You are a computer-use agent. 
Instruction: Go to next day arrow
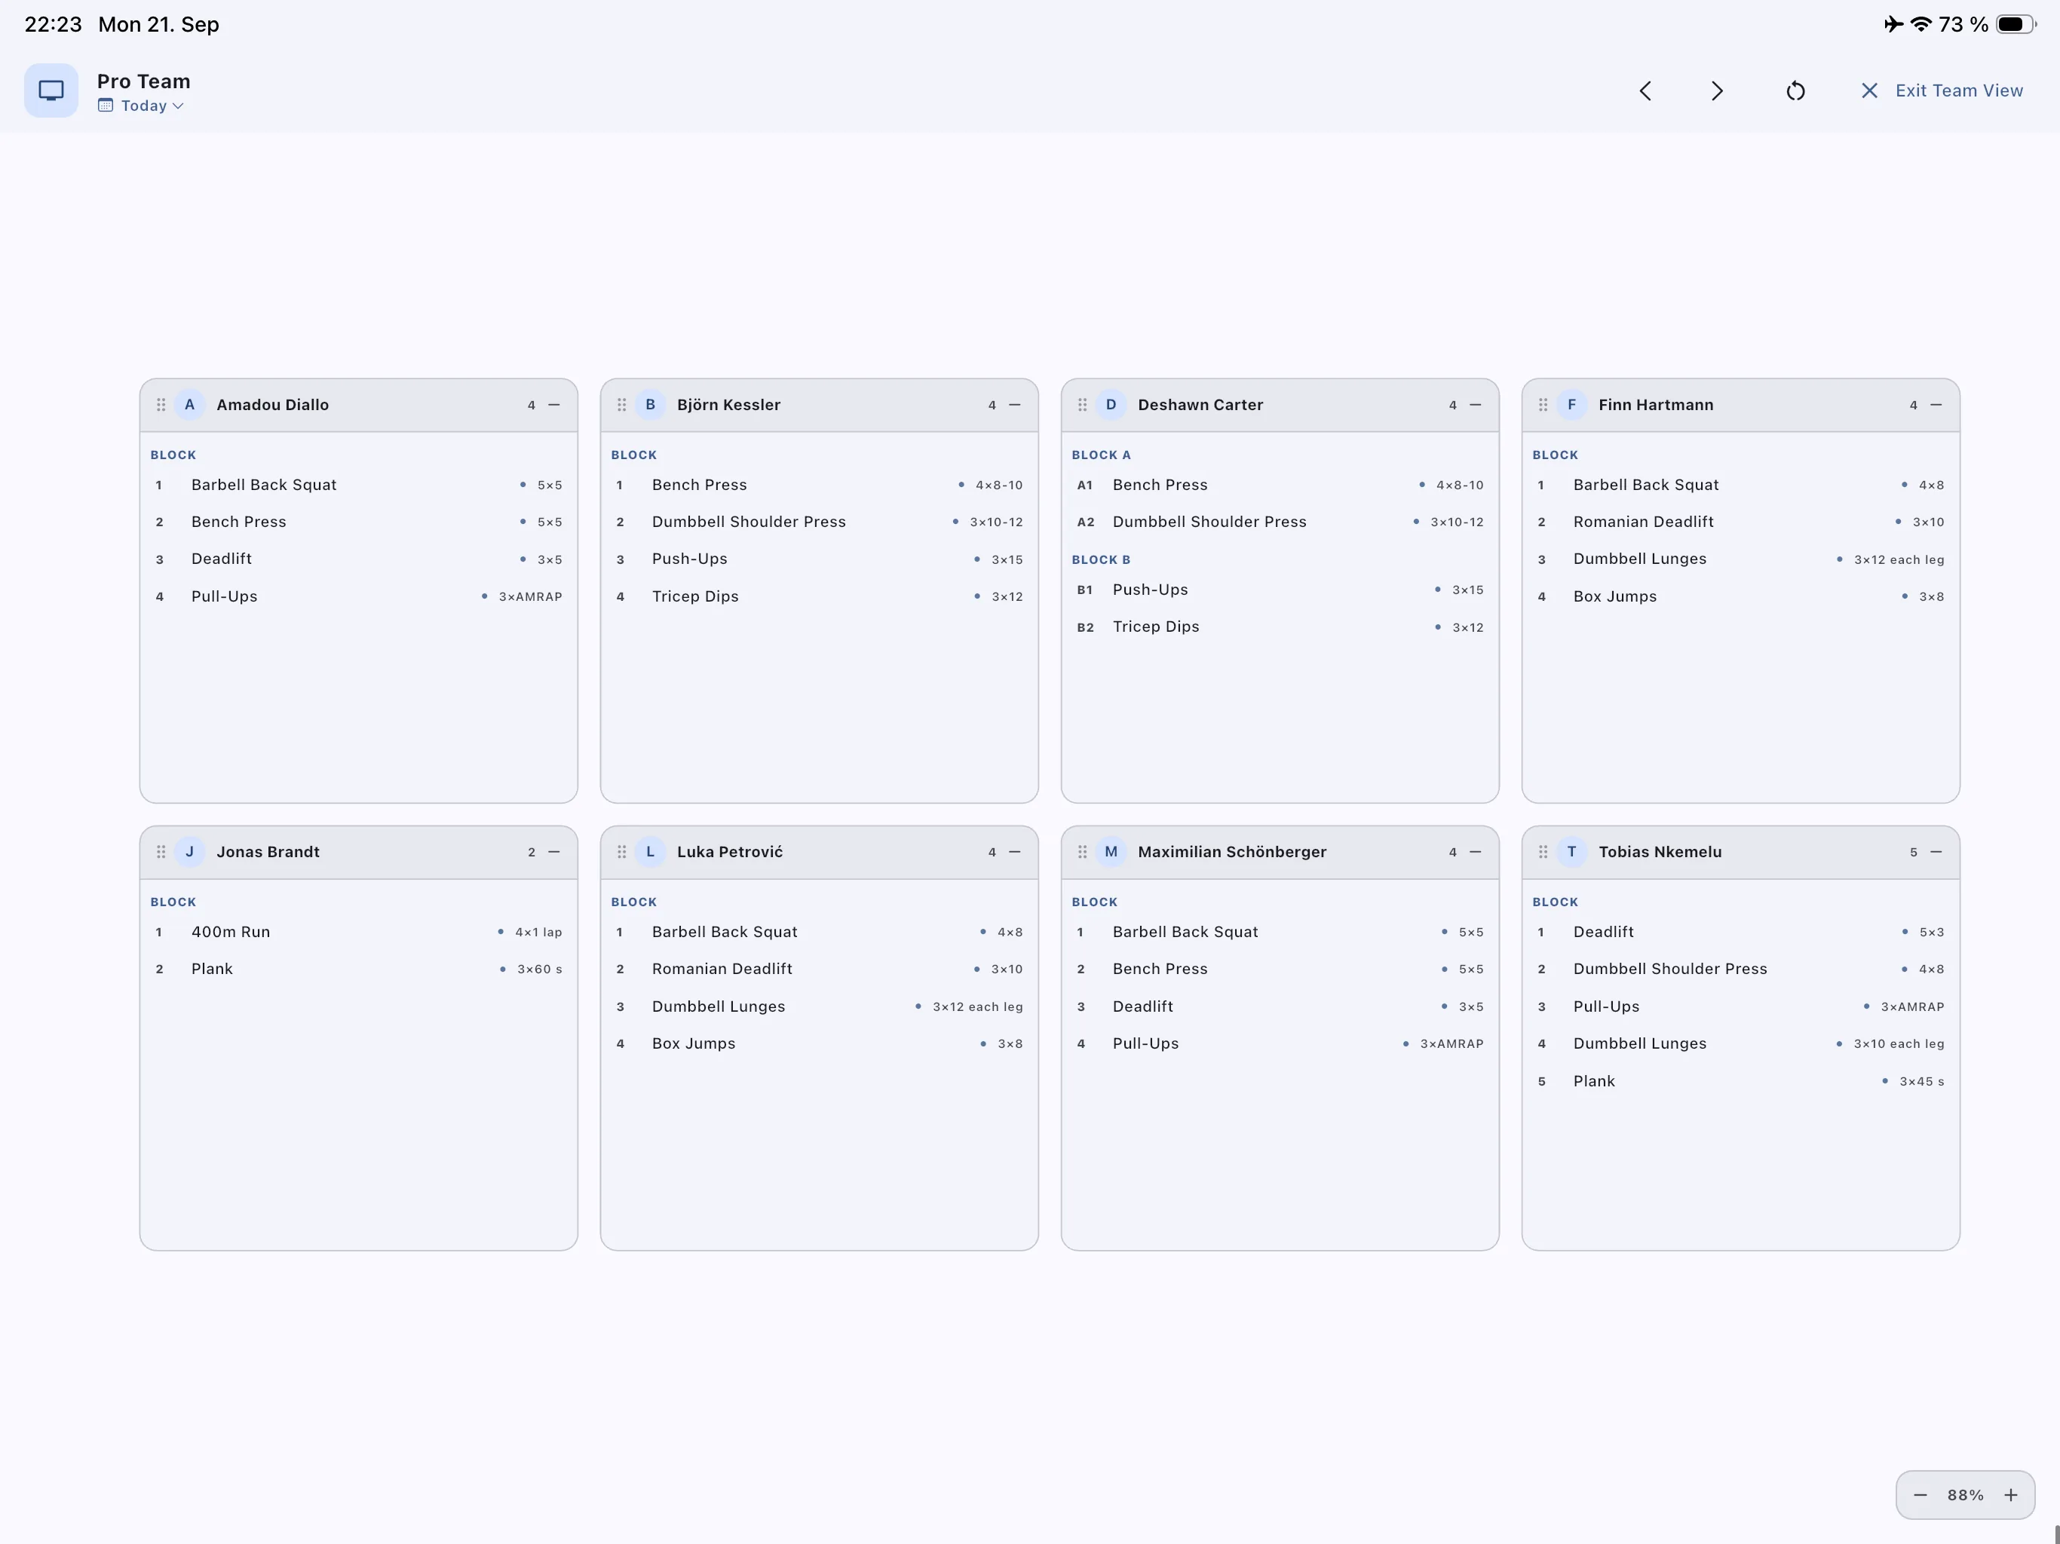pos(1717,90)
